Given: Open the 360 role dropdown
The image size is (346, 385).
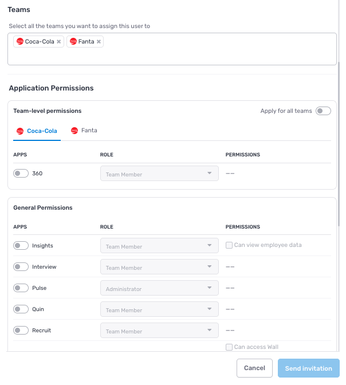Looking at the screenshot, I should point(159,174).
